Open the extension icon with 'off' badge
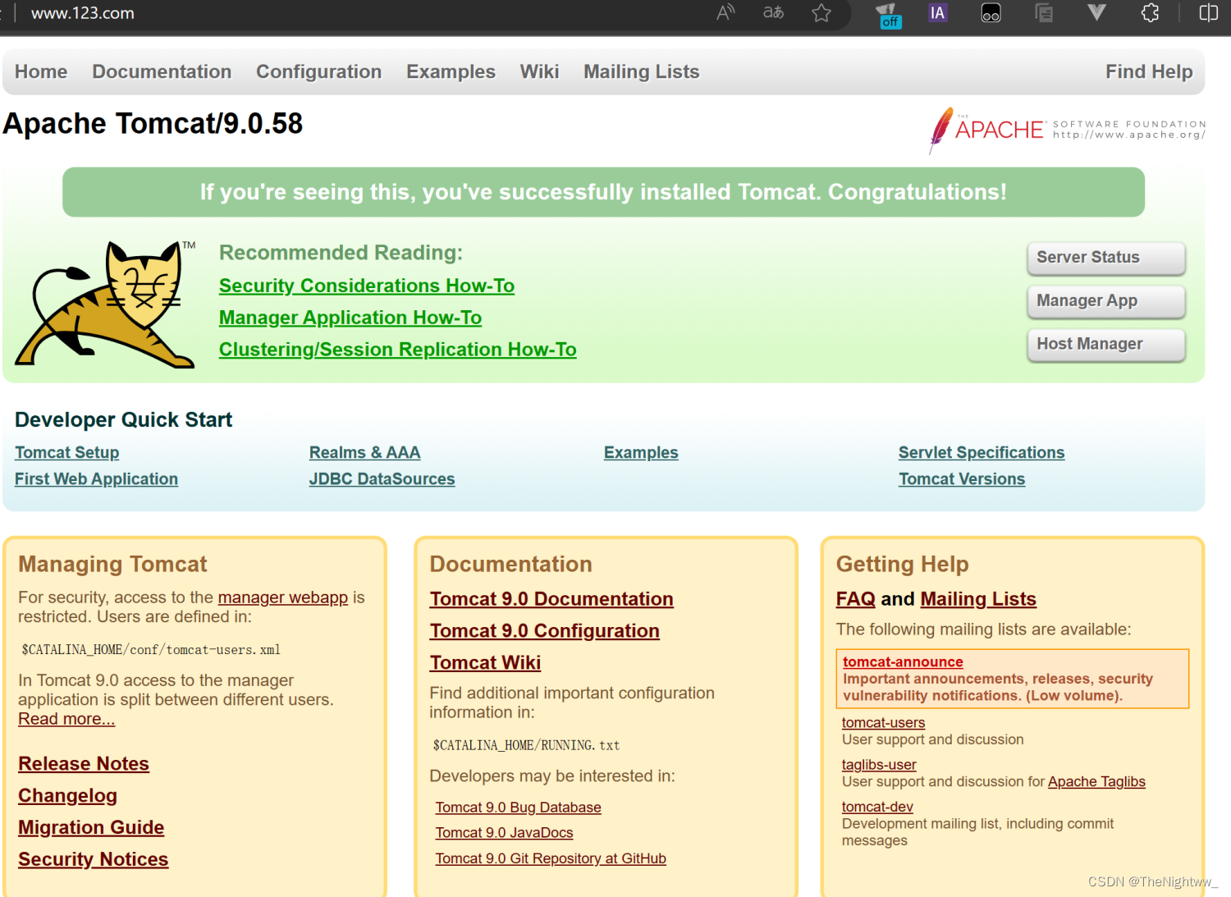This screenshot has height=897, width=1231. [889, 15]
